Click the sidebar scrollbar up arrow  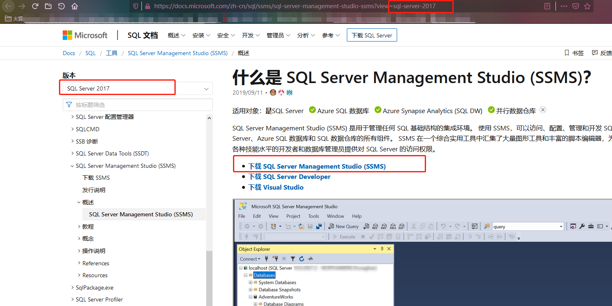coord(209,118)
